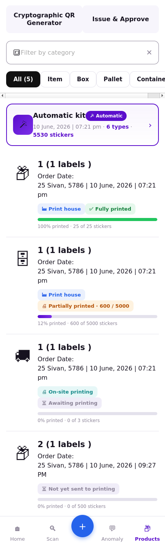Click the horizontal scrollbar right arrow

pyautogui.click(x=162, y=96)
